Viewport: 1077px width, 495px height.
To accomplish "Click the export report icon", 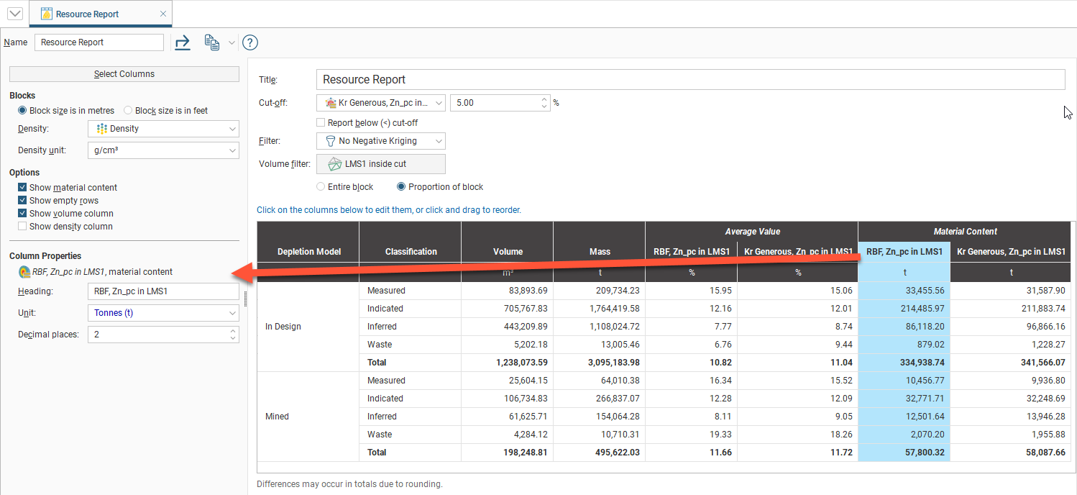I will 182,42.
